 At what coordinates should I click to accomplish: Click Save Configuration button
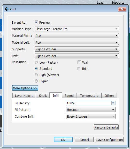pyautogui.click(x=110, y=140)
